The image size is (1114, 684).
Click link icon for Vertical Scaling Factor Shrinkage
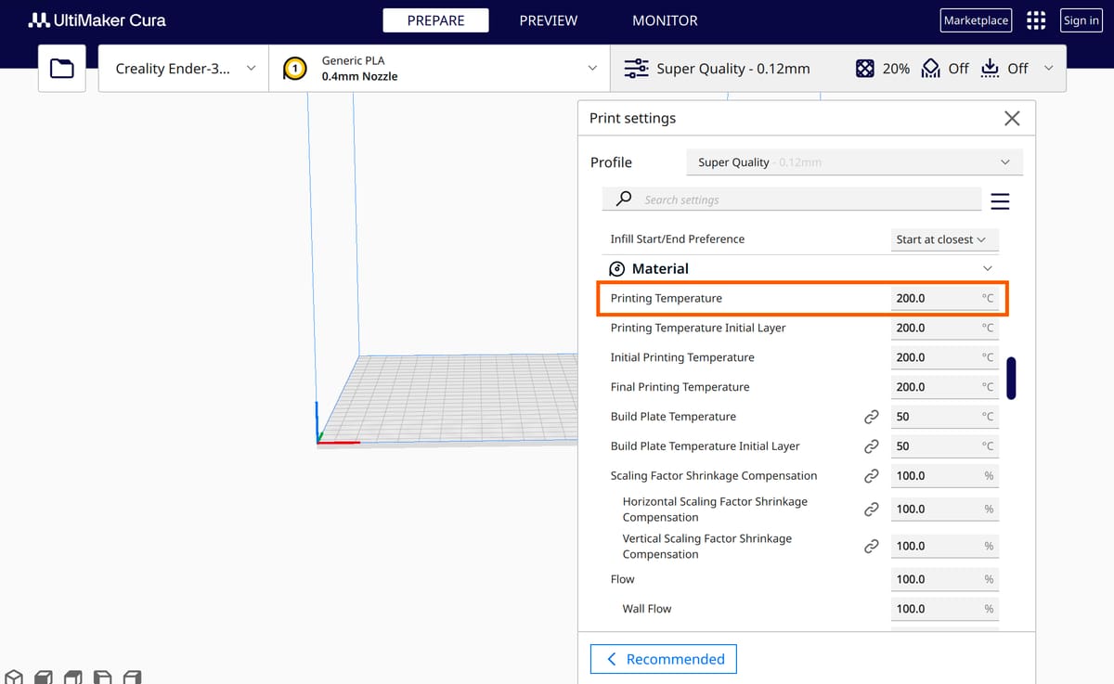tap(872, 547)
